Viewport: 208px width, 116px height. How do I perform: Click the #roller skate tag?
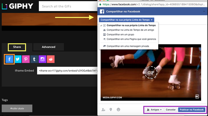point(17,109)
